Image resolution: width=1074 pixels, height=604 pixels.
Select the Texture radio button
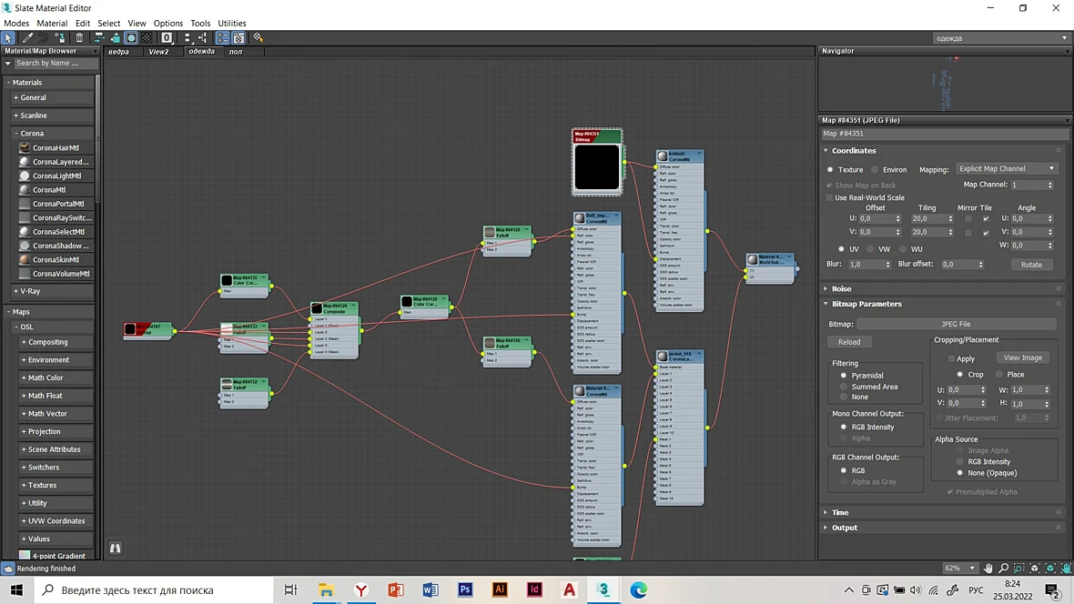tap(830, 170)
